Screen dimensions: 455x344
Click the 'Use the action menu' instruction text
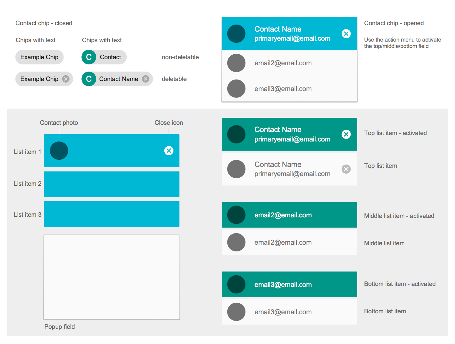403,43
